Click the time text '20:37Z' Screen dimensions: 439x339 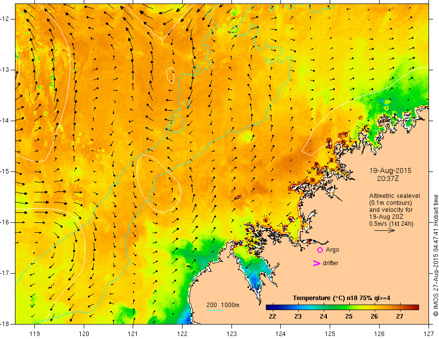pos(388,178)
